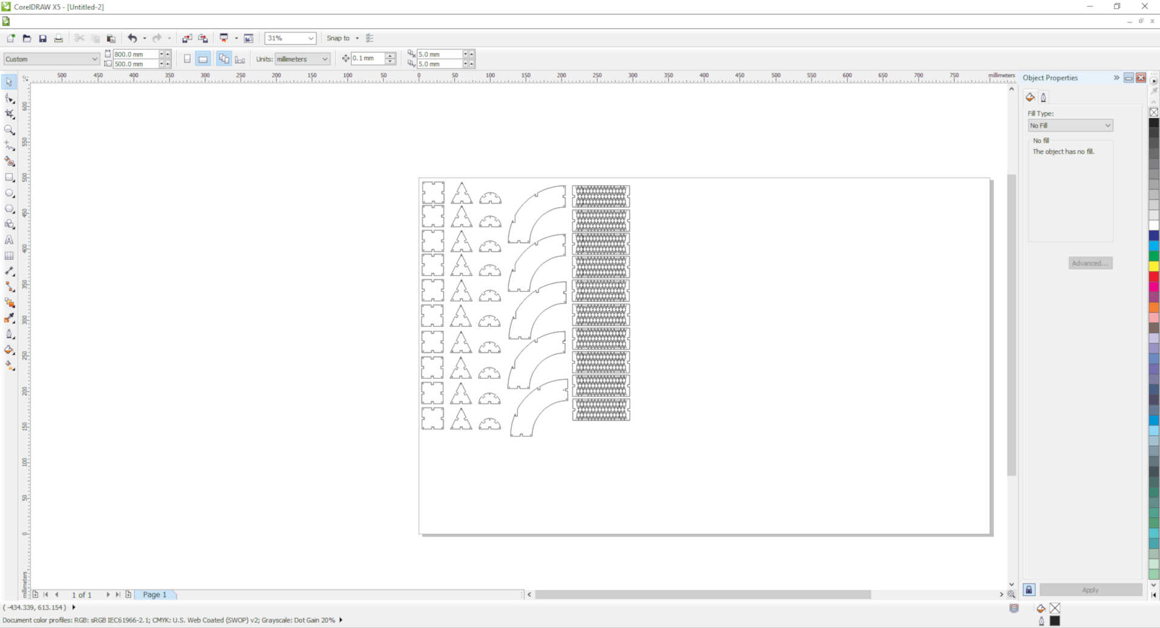Select the Blend interactive tool
This screenshot has width=1160, height=628.
(x=9, y=302)
